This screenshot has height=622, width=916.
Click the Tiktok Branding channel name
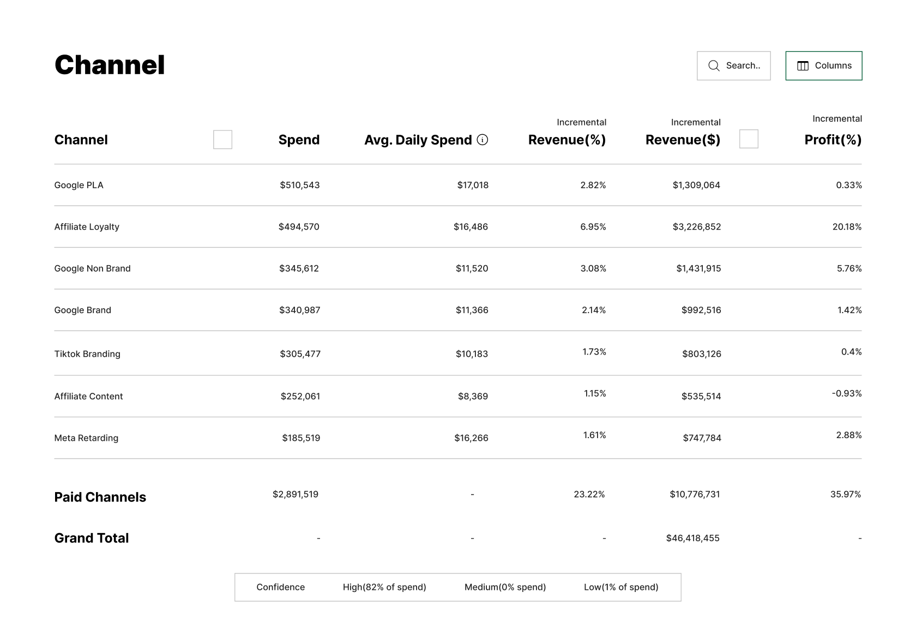pos(87,354)
